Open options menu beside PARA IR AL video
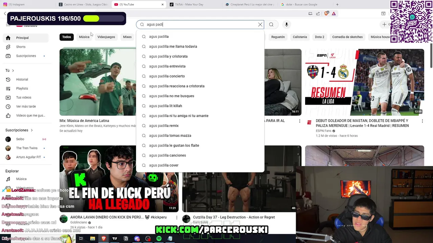This screenshot has width=433, height=243. click(299, 121)
